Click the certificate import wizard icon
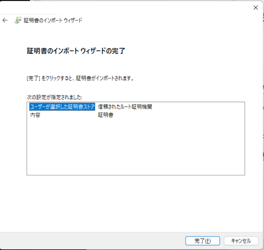264x250 pixels. click(x=18, y=20)
